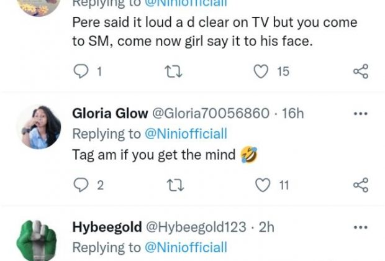The height and width of the screenshot is (261, 385).
Task: Open more options for Gloria Glow's tweet
Action: tap(360, 114)
